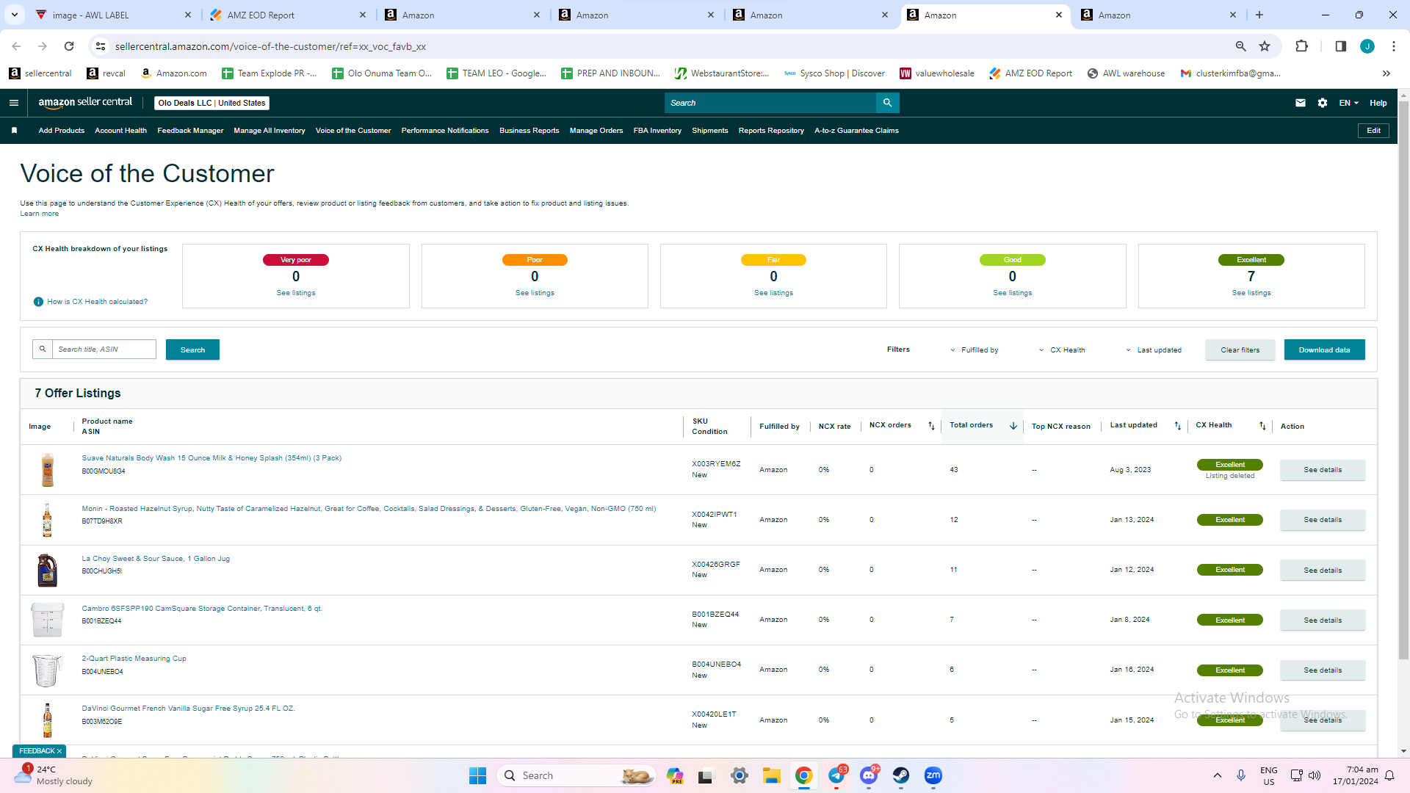Open Chrome extensions puzzle icon
The image size is (1410, 793).
(x=1301, y=46)
